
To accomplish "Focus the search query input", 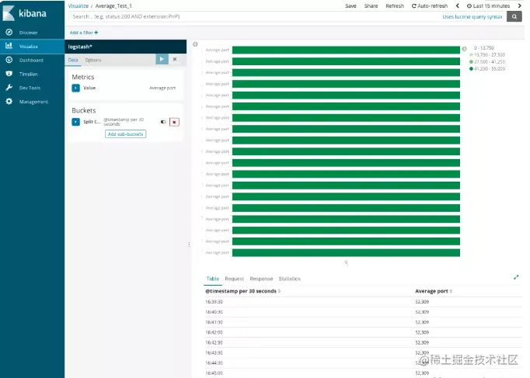I will coord(253,16).
